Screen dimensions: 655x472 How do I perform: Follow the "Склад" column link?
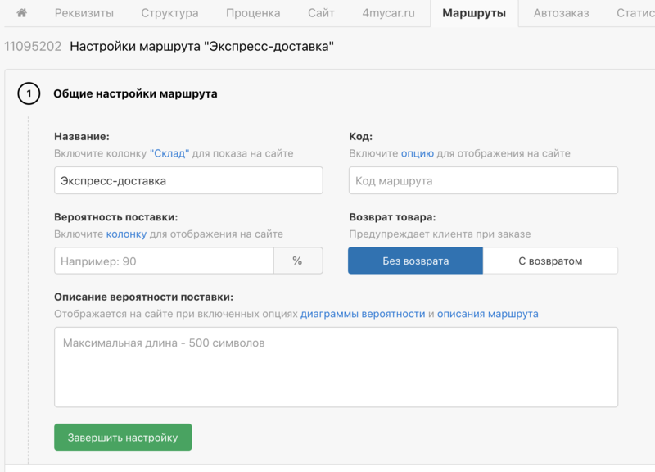[169, 153]
